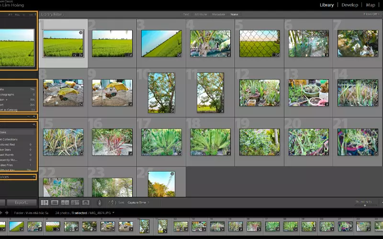Click the develop badge on the tilted field photo 3

[x=179, y=55]
